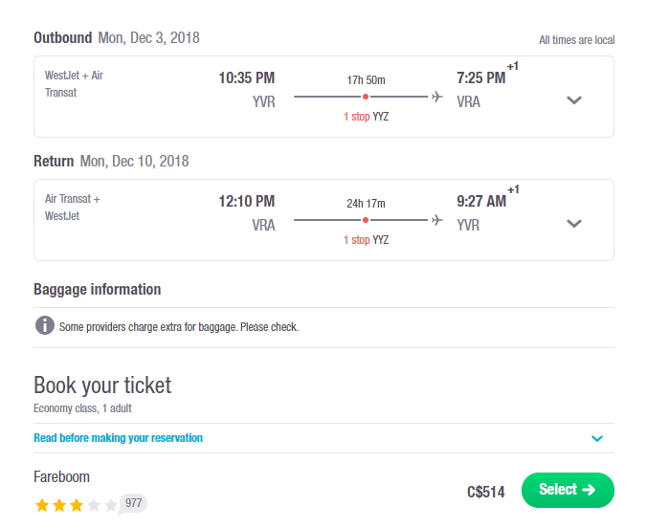Expand the return flight details chevron
Image resolution: width=647 pixels, height=528 pixels.
(574, 223)
